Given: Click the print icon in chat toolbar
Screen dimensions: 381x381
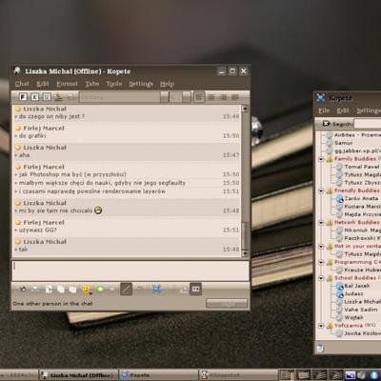Looking at the screenshot, I should (35, 290).
